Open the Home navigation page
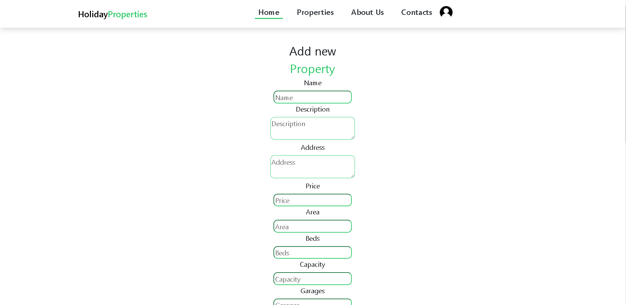The width and height of the screenshot is (626, 305). point(269,12)
